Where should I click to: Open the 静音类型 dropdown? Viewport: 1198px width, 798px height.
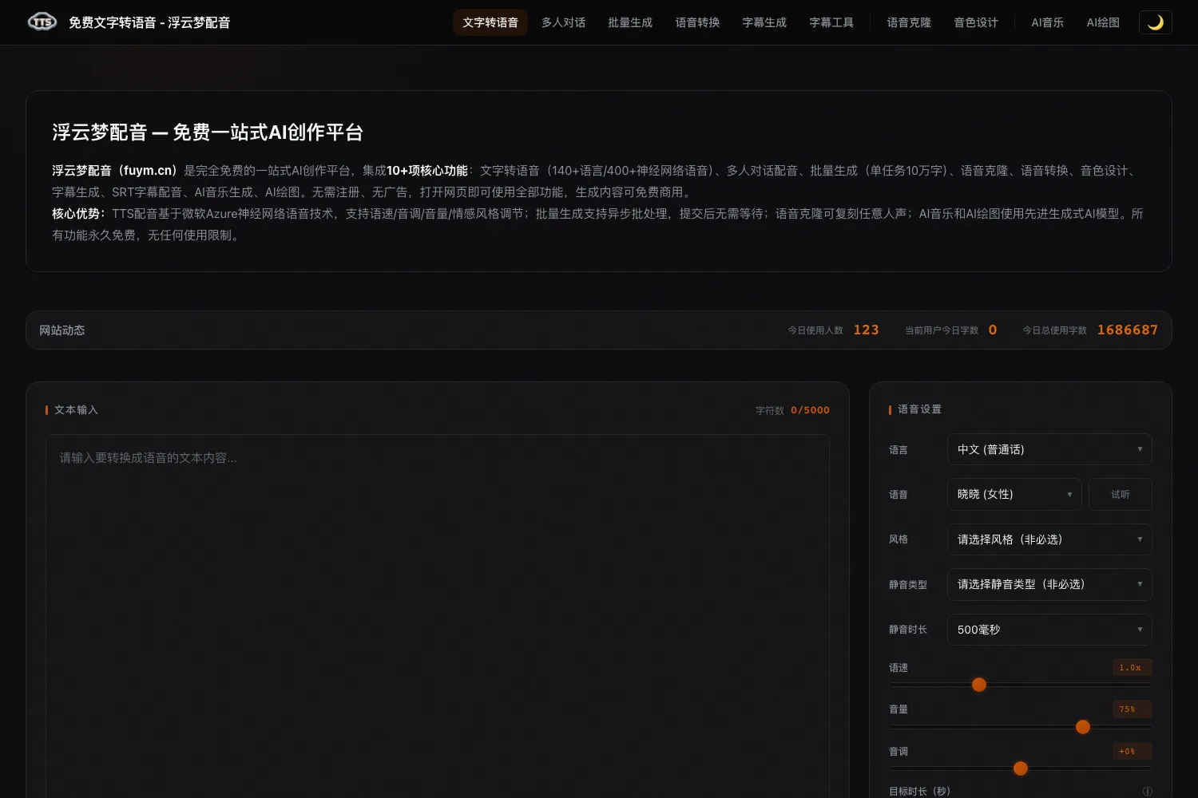click(1049, 584)
